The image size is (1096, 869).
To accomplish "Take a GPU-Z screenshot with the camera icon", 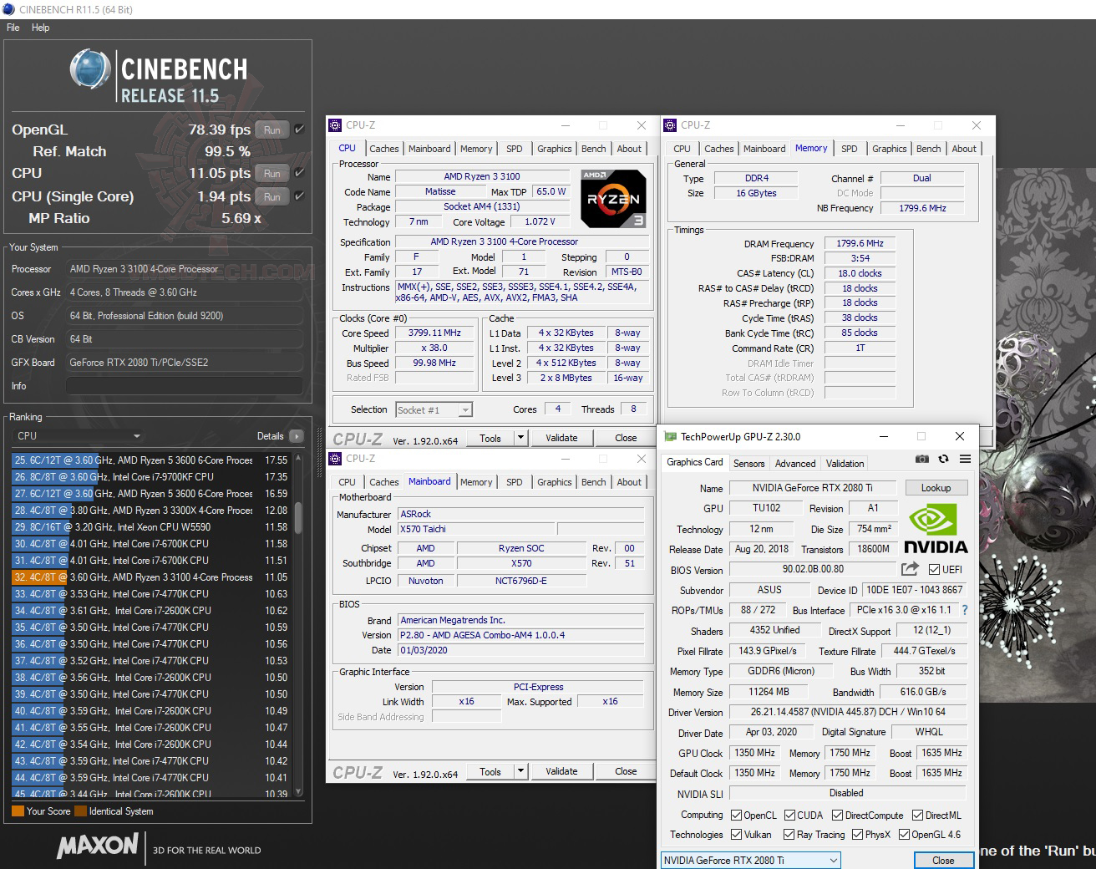I will [921, 459].
